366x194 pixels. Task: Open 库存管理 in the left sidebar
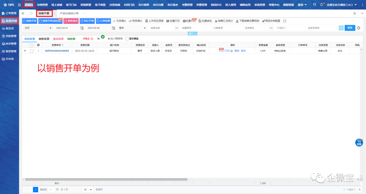click(9, 44)
